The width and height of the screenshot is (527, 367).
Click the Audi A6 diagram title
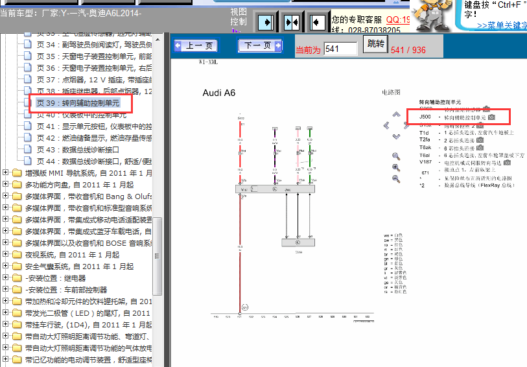click(x=219, y=93)
